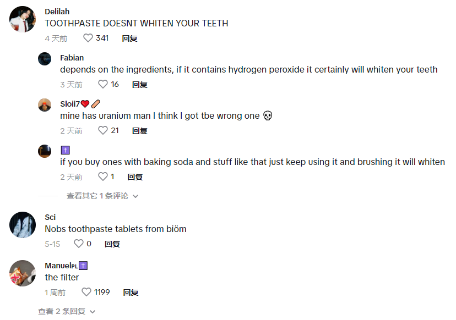Open Fabian's username link
The width and height of the screenshot is (456, 320).
pos(72,58)
